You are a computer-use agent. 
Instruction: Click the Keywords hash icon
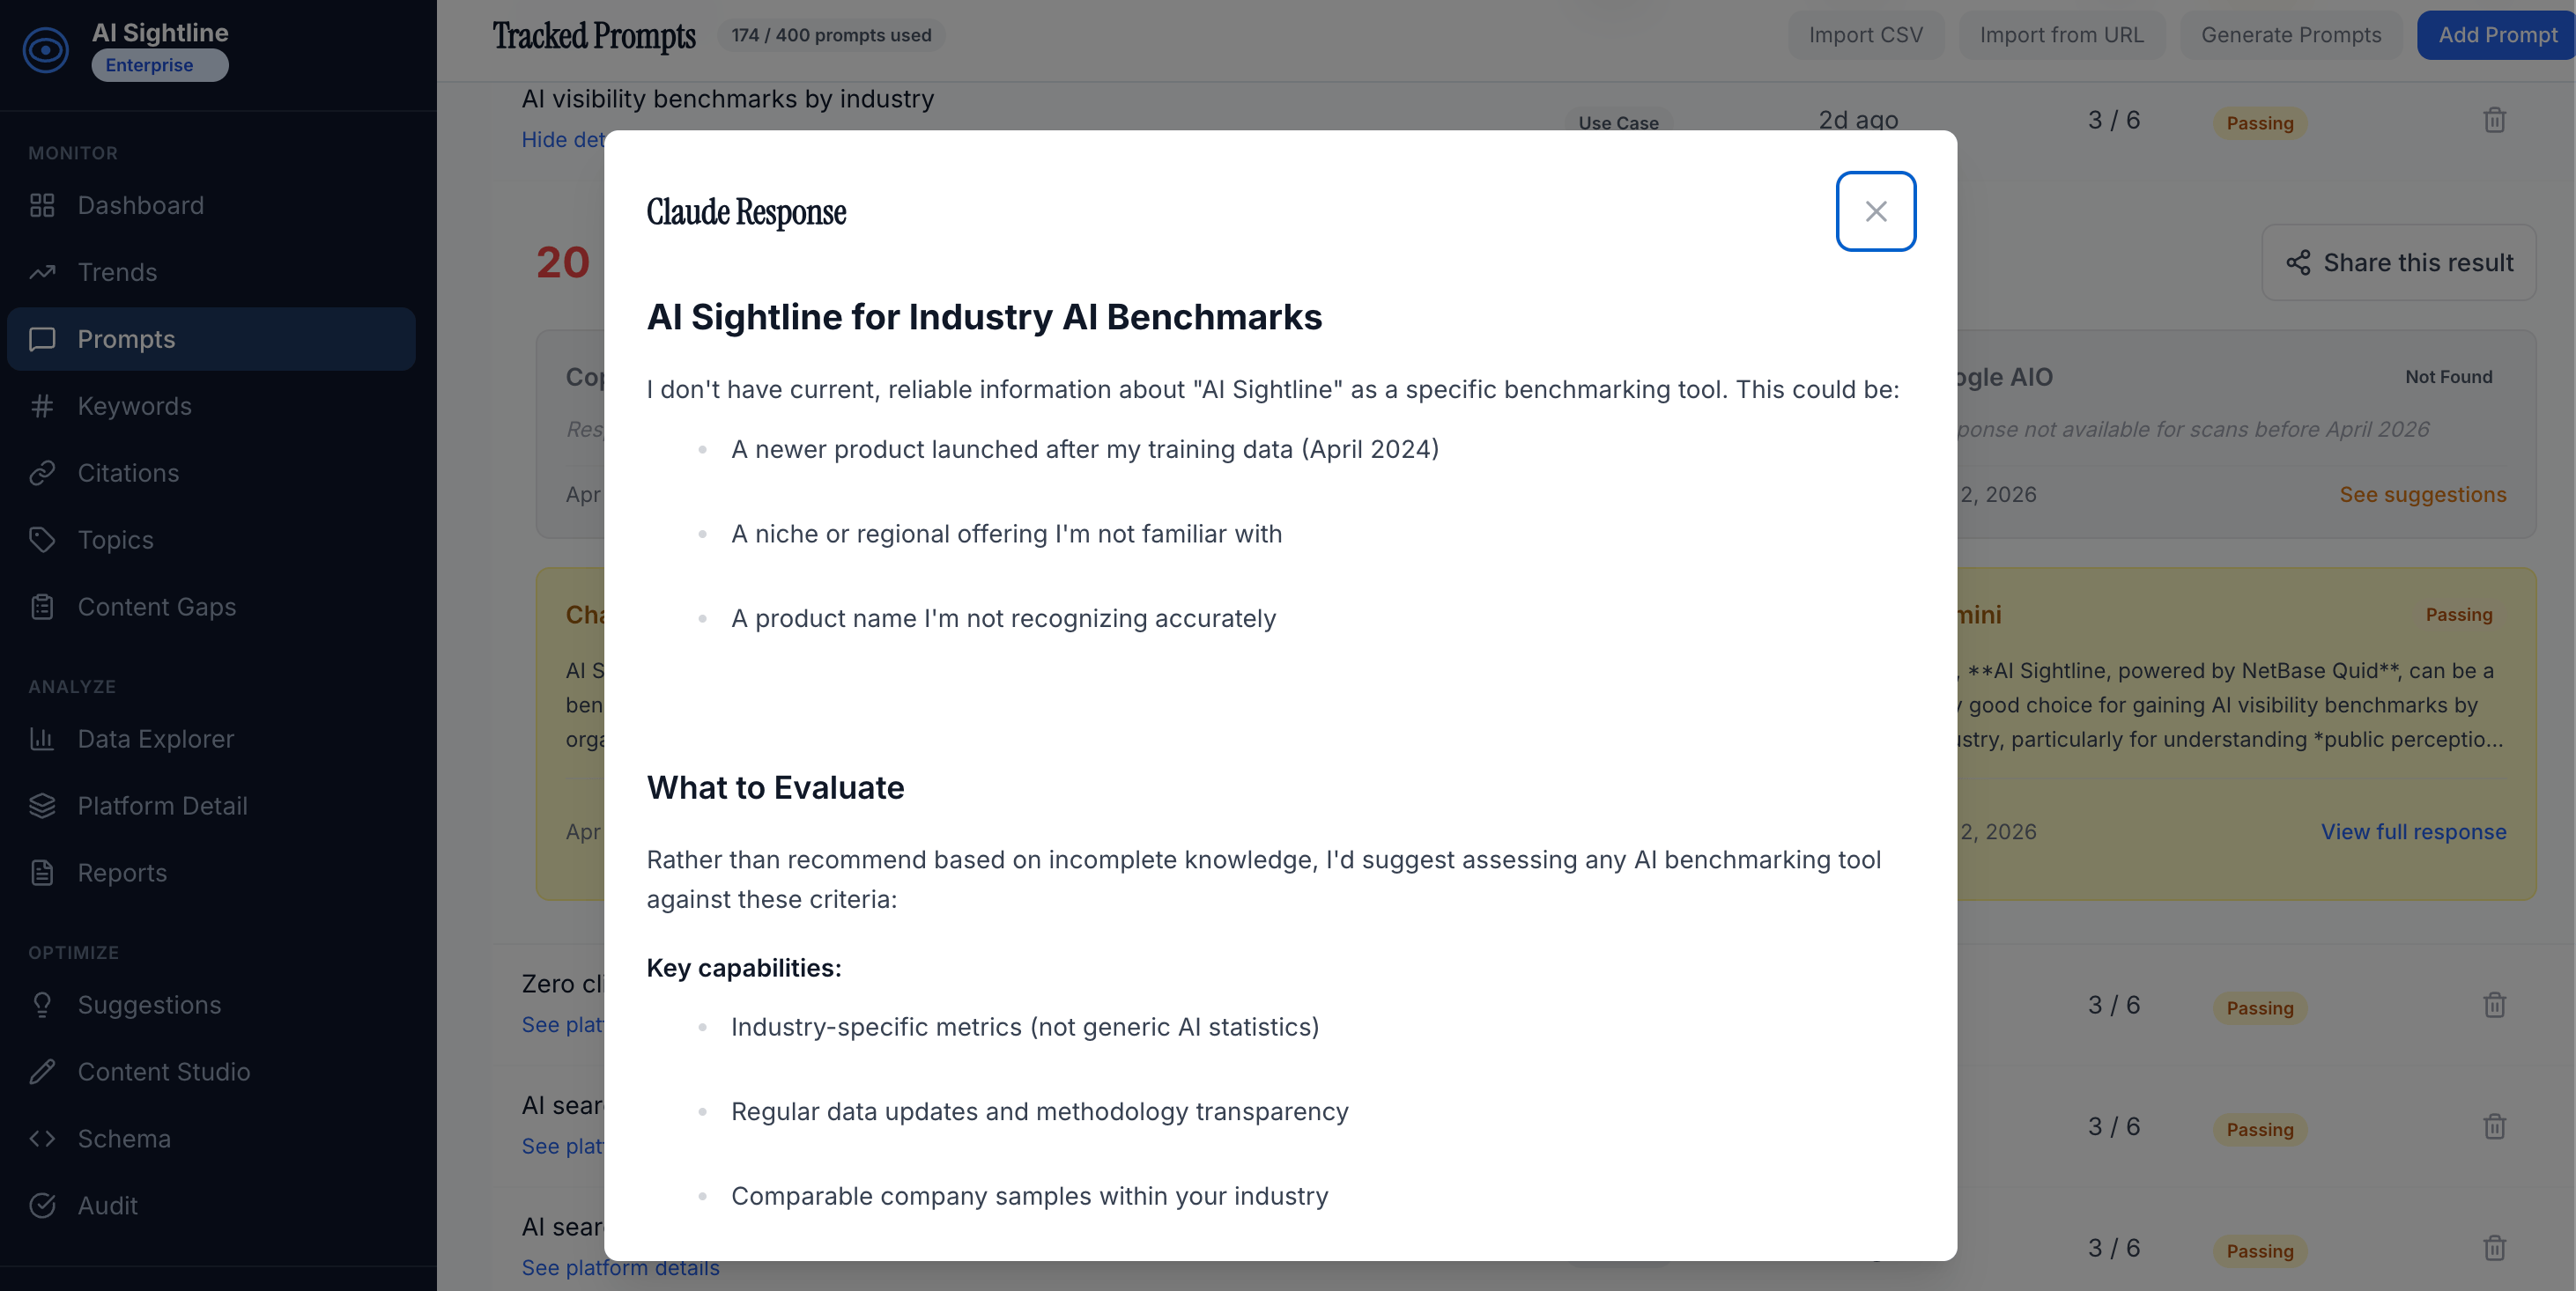(42, 406)
